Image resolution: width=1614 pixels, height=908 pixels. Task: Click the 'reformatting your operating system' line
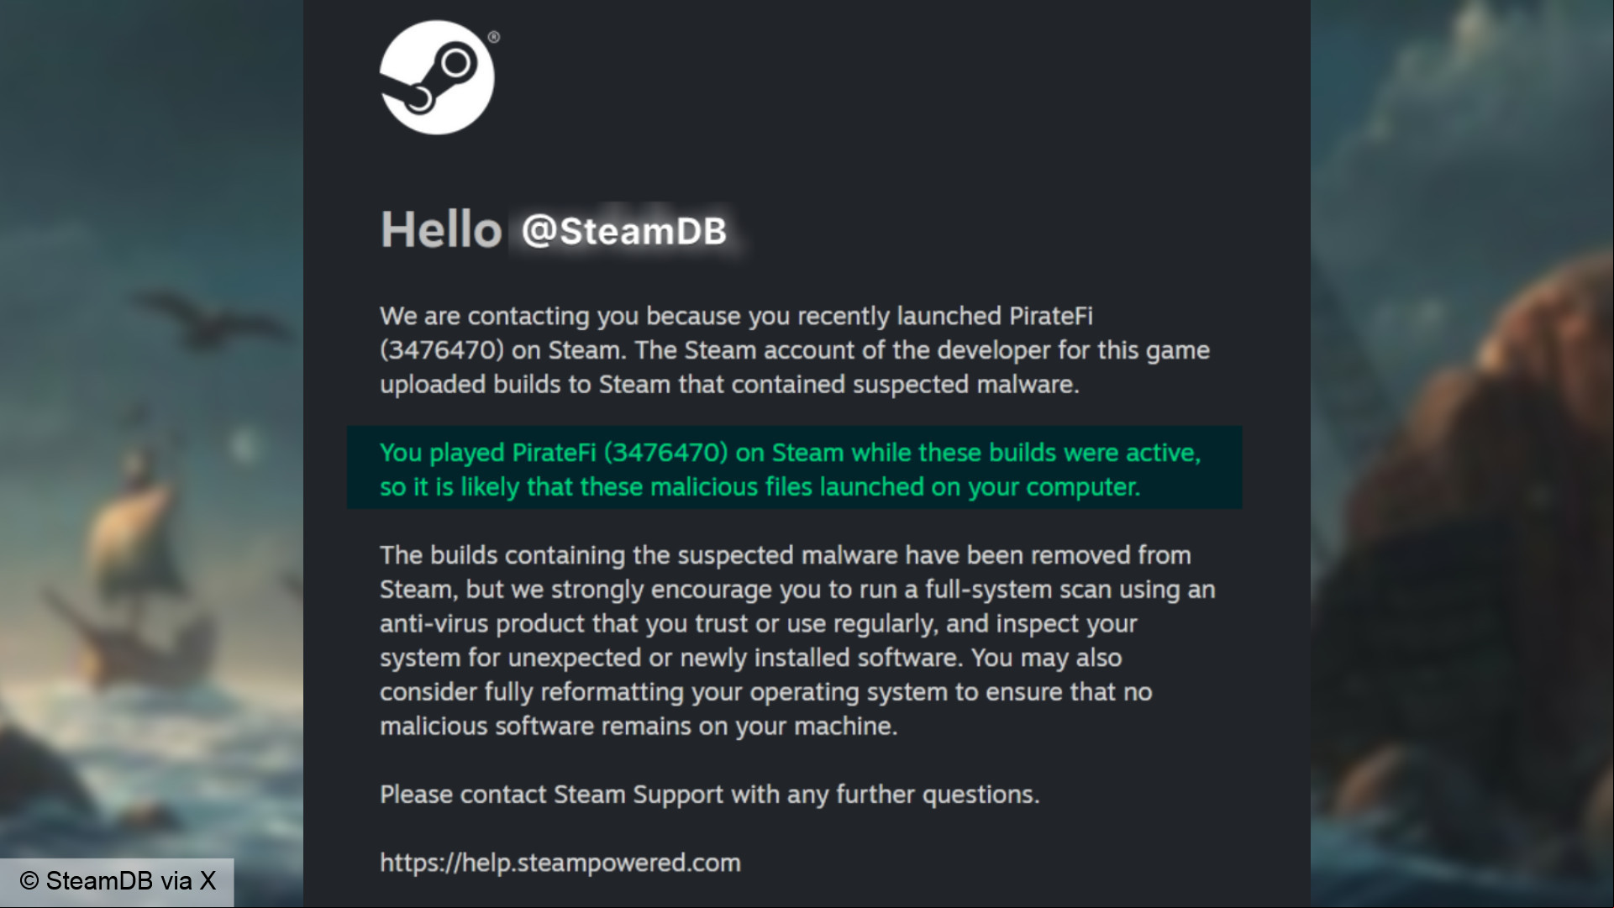tap(765, 692)
